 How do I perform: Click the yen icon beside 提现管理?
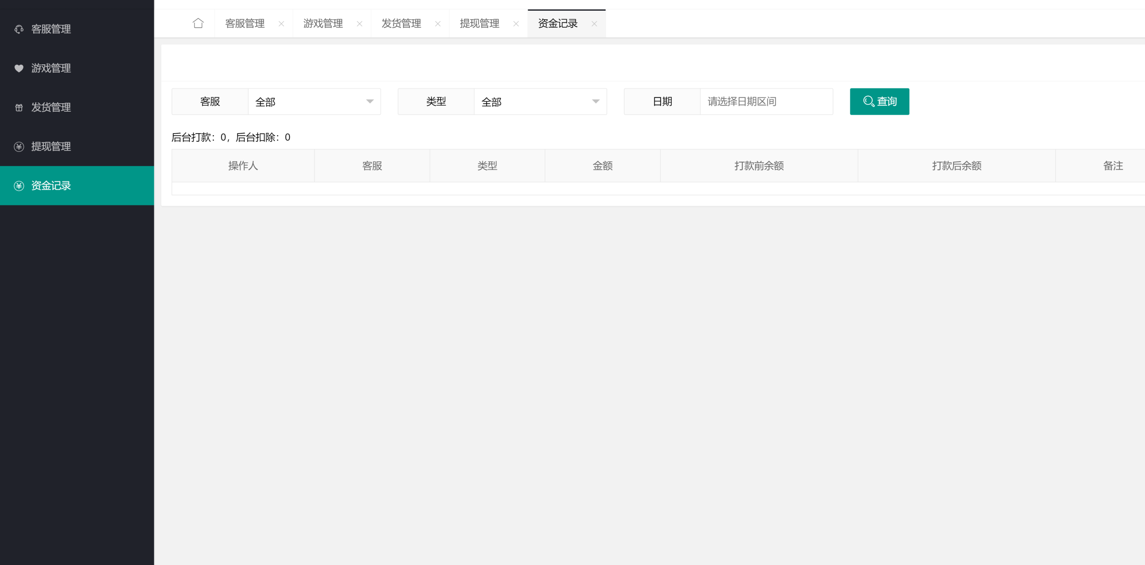[x=19, y=146]
